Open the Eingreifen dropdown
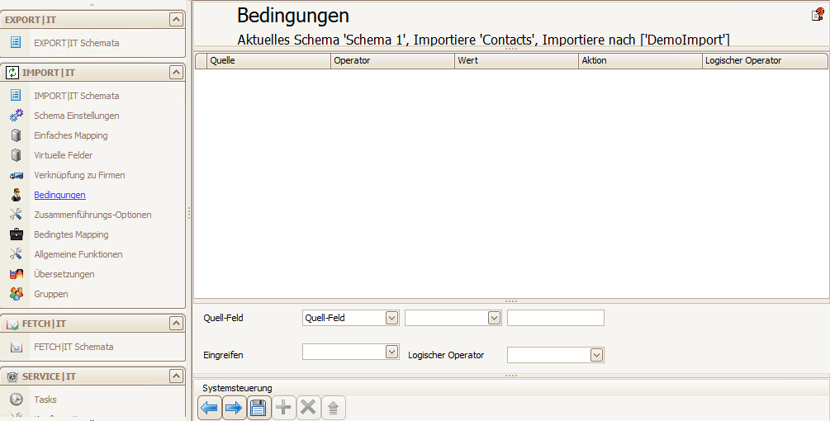The image size is (830, 421). 391,352
